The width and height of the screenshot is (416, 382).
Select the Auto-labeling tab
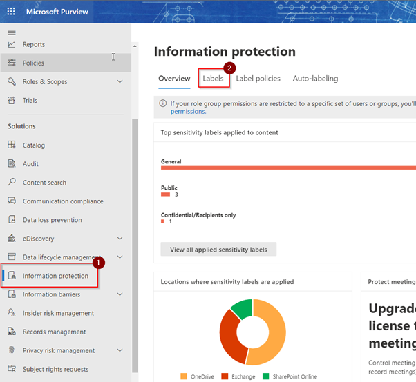click(315, 79)
